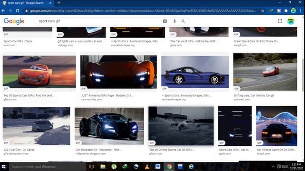Open 'Car Vitesse Sport Gif On Gifer' result
The height and width of the screenshot is (171, 305).
coord(276,150)
